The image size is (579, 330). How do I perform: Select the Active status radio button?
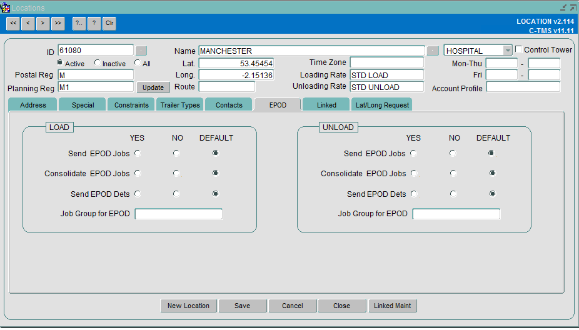click(60, 62)
